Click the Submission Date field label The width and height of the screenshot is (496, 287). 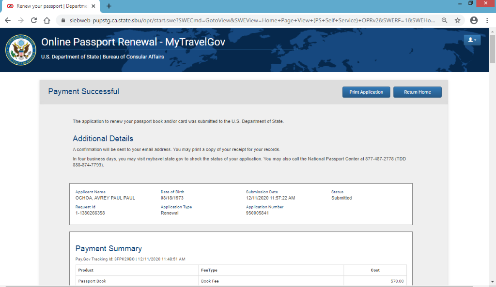[x=262, y=192]
